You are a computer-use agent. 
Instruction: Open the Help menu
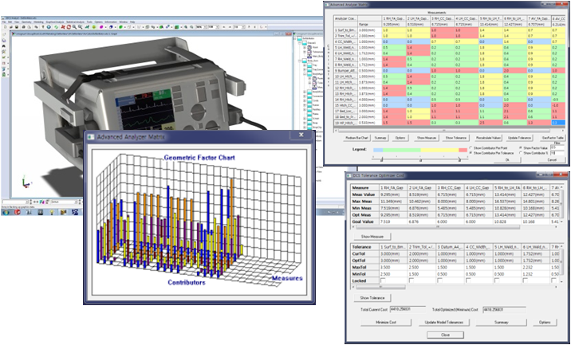[132, 22]
